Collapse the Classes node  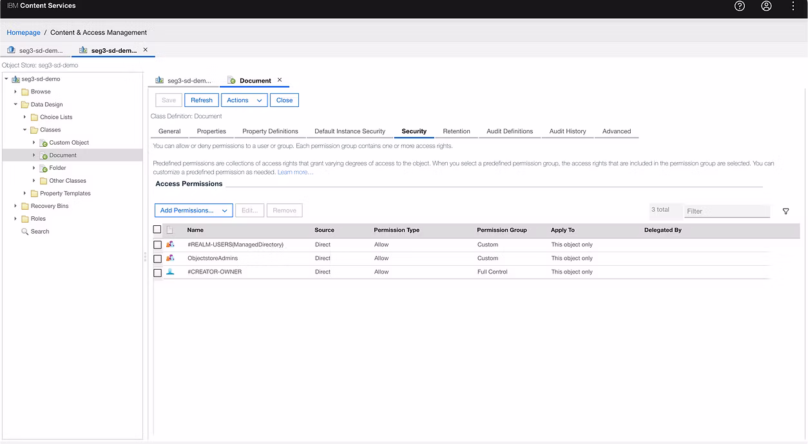[25, 130]
